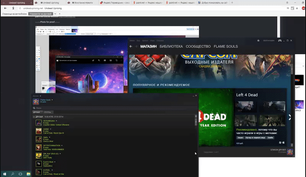This screenshot has height=177, width=306.
Task: Click avatar of friend 4ARliK
Action: pos(39,131)
